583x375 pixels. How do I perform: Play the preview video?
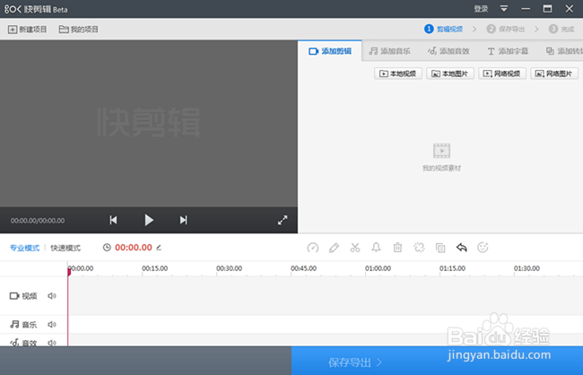pos(149,220)
